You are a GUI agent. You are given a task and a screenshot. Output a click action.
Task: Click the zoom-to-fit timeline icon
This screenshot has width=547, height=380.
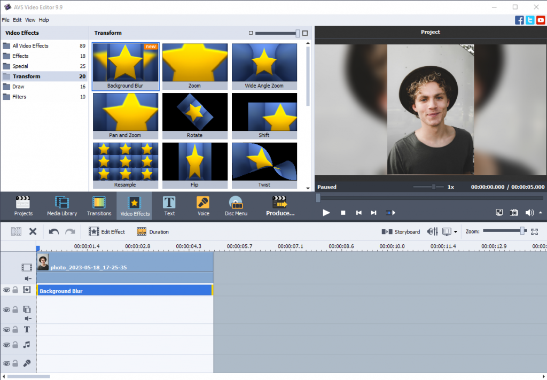(534, 231)
